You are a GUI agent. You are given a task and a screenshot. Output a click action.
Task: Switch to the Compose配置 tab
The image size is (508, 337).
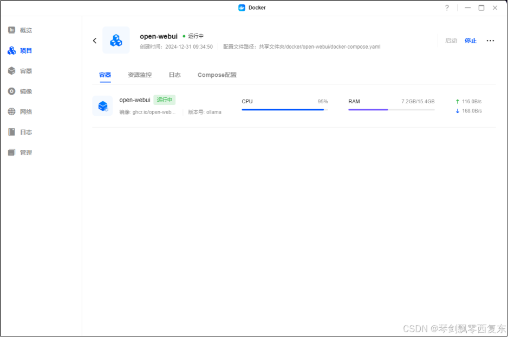pyautogui.click(x=217, y=75)
